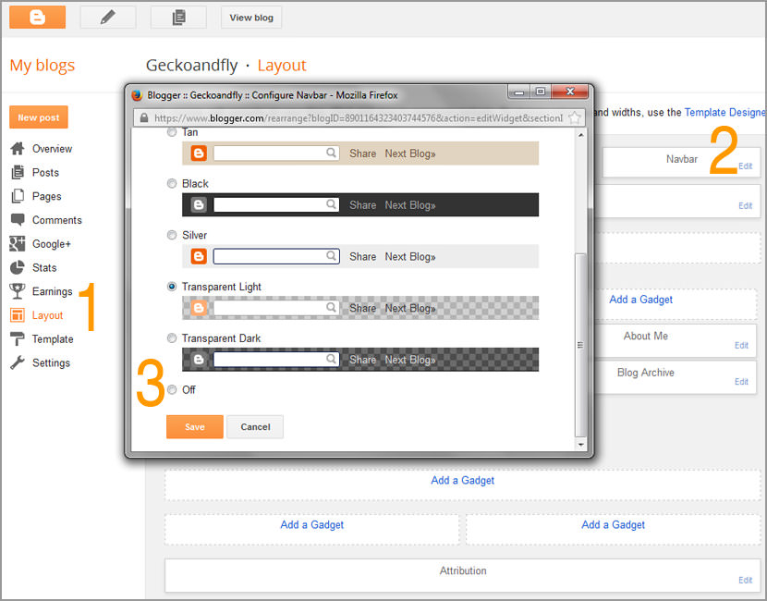Image resolution: width=767 pixels, height=601 pixels.
Task: Select the Off radio button
Action: (x=172, y=389)
